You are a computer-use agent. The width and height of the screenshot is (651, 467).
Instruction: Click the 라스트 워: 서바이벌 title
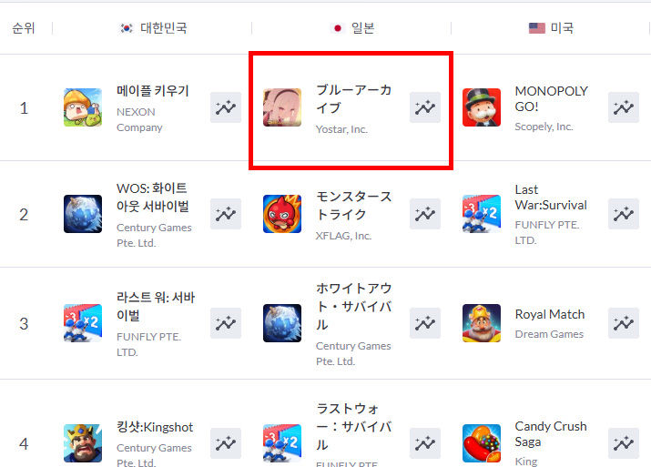point(156,307)
